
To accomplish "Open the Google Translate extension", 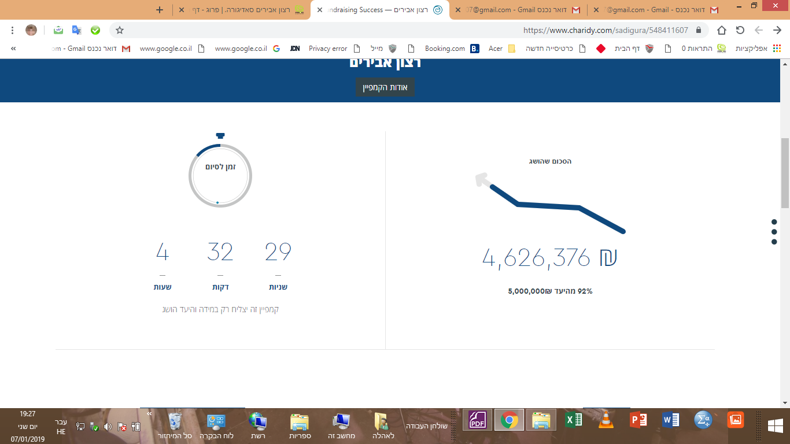I will [x=77, y=30].
